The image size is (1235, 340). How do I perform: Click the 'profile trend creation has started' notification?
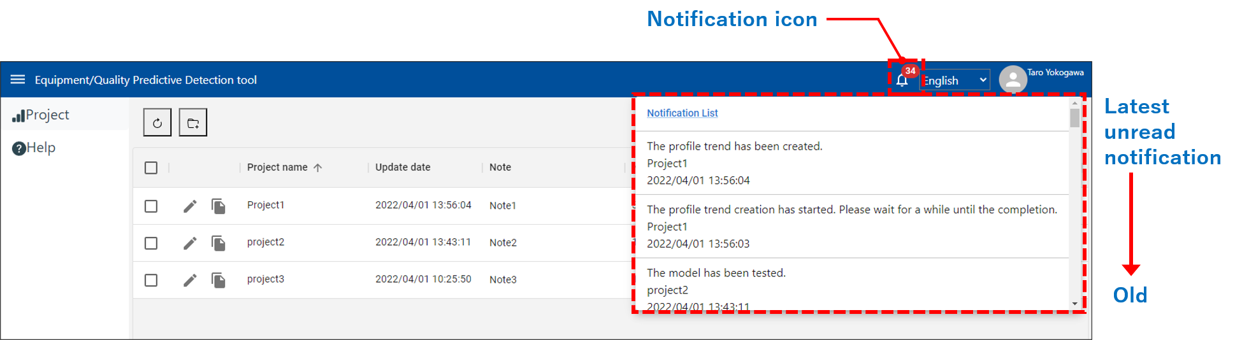tap(852, 226)
